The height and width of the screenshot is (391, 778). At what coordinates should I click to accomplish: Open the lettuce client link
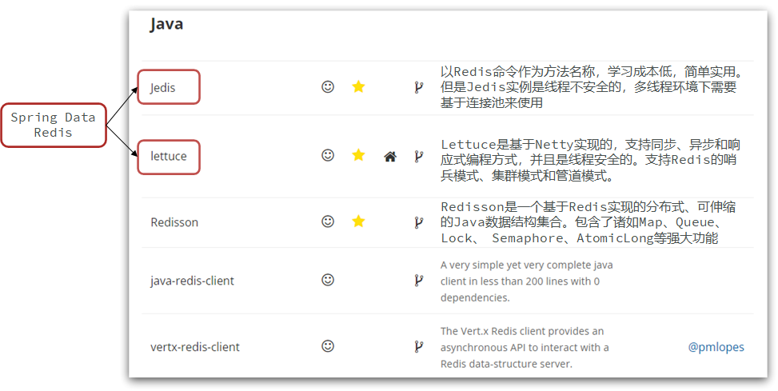pos(169,156)
